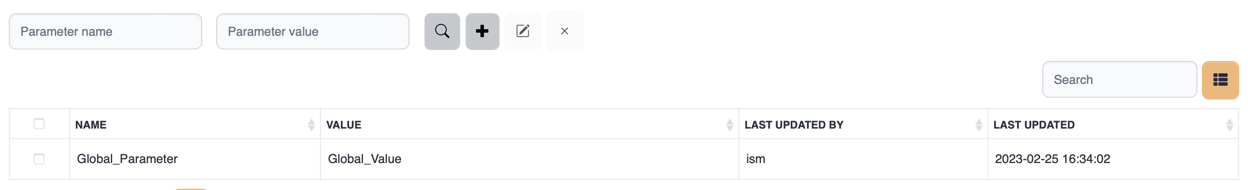Check the Global_Parameter row checkbox
Image resolution: width=1248 pixels, height=190 pixels.
tap(39, 159)
